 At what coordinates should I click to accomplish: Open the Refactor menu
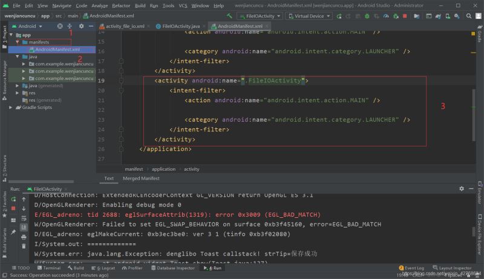(x=121, y=5)
